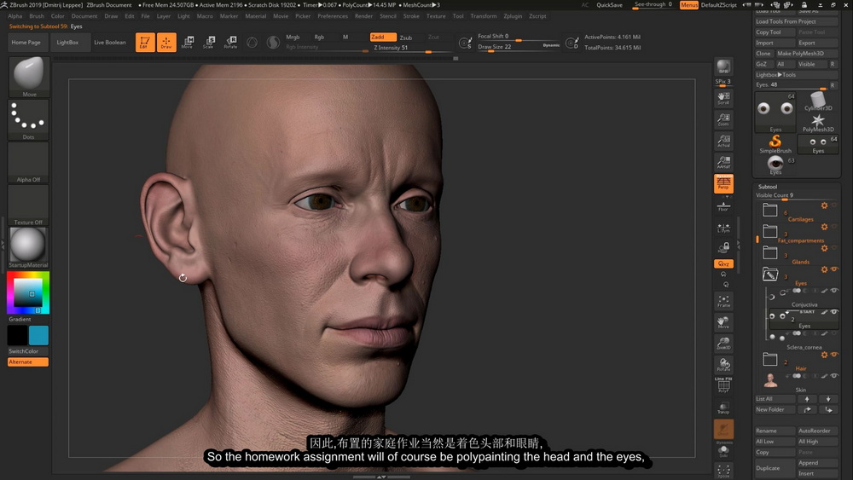
Task: Click the BPR render button
Action: coord(723,67)
